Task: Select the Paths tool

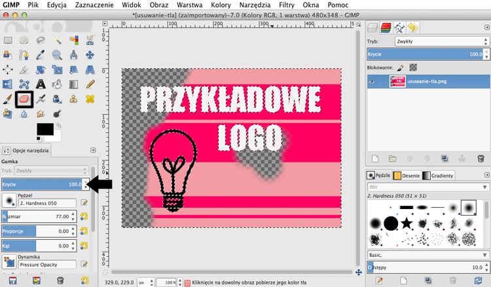Action: pos(24,55)
